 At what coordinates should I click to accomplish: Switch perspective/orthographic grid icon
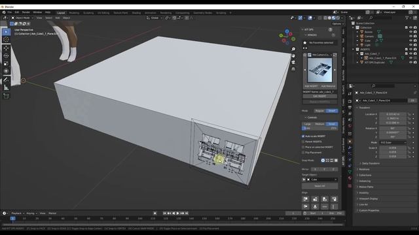point(293,69)
